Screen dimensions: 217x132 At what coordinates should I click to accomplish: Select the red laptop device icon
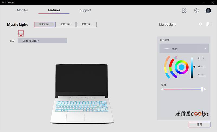click(x=21, y=33)
